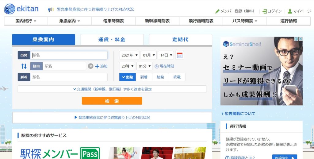This screenshot has width=314, height=159.
Task: Open the year dropdown showing 2021年
Action: 129,55
